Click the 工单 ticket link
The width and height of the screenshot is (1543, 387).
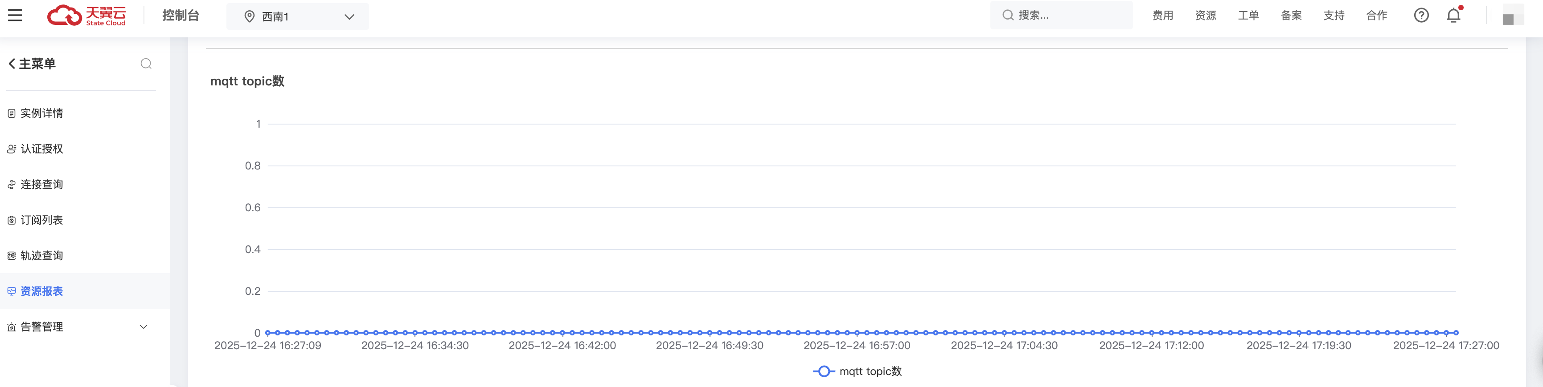tap(1248, 16)
